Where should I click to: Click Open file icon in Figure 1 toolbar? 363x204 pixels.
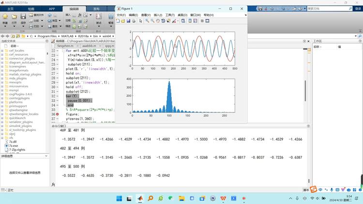click(123, 21)
